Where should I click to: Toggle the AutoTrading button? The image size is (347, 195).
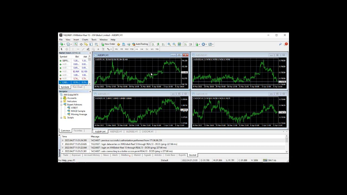coord(140,44)
